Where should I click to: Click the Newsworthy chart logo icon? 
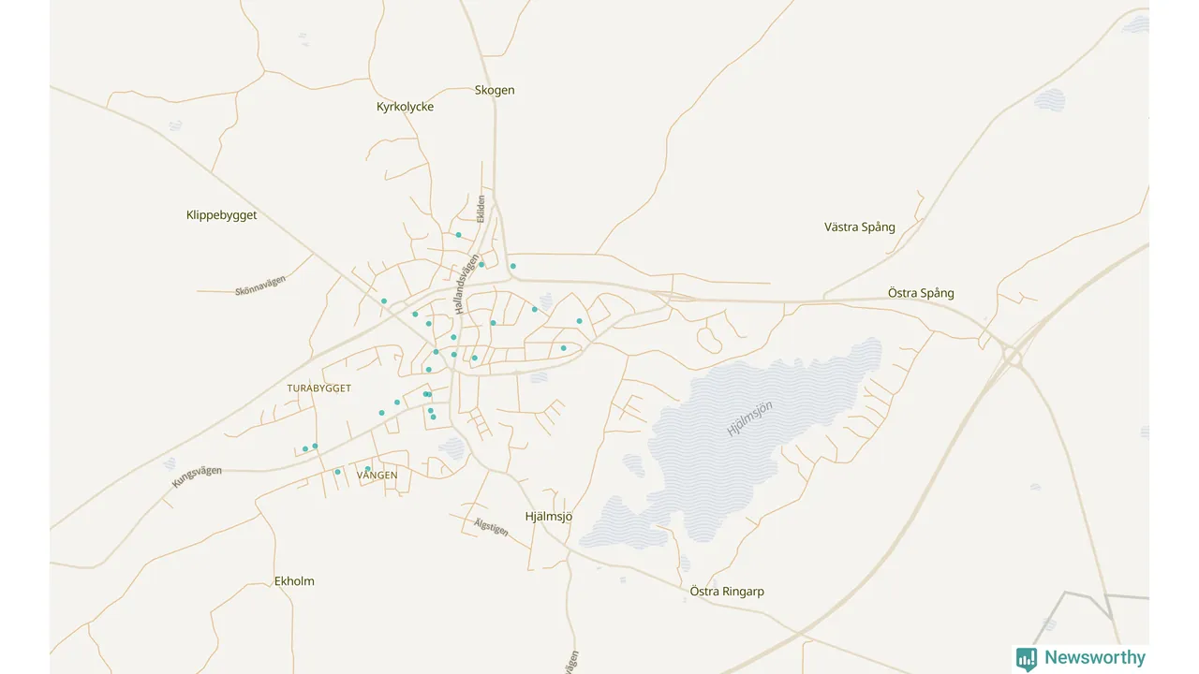[1027, 658]
